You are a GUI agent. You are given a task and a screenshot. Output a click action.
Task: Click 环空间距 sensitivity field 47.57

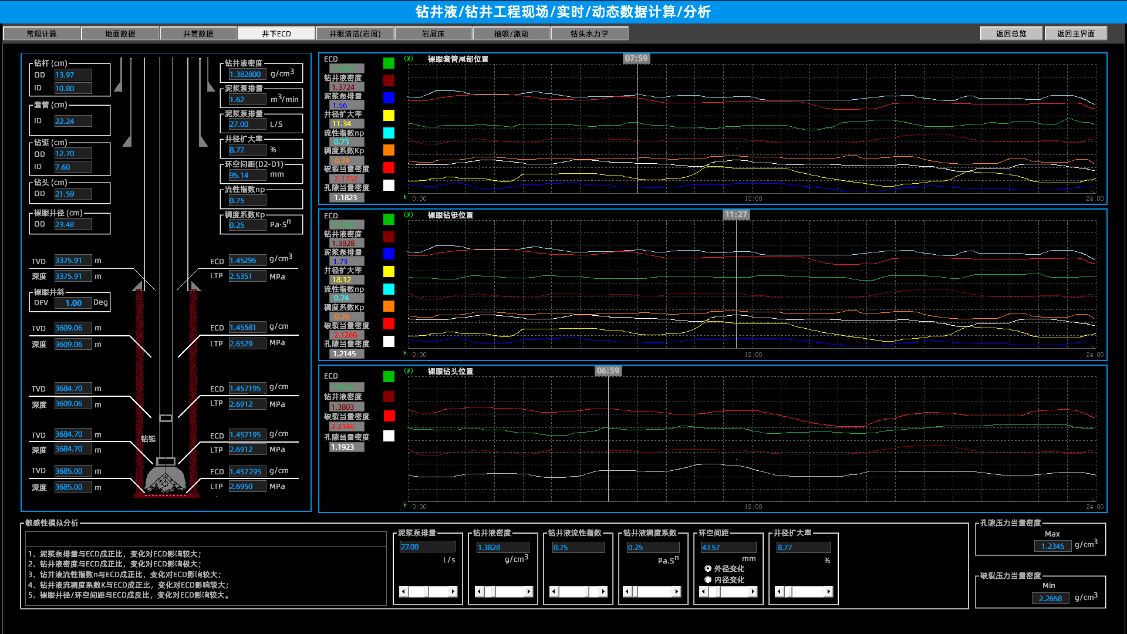pos(728,547)
